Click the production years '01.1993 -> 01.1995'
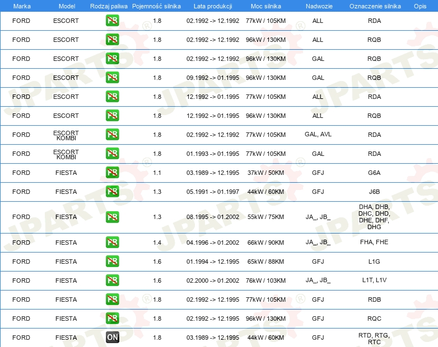 [x=213, y=154]
